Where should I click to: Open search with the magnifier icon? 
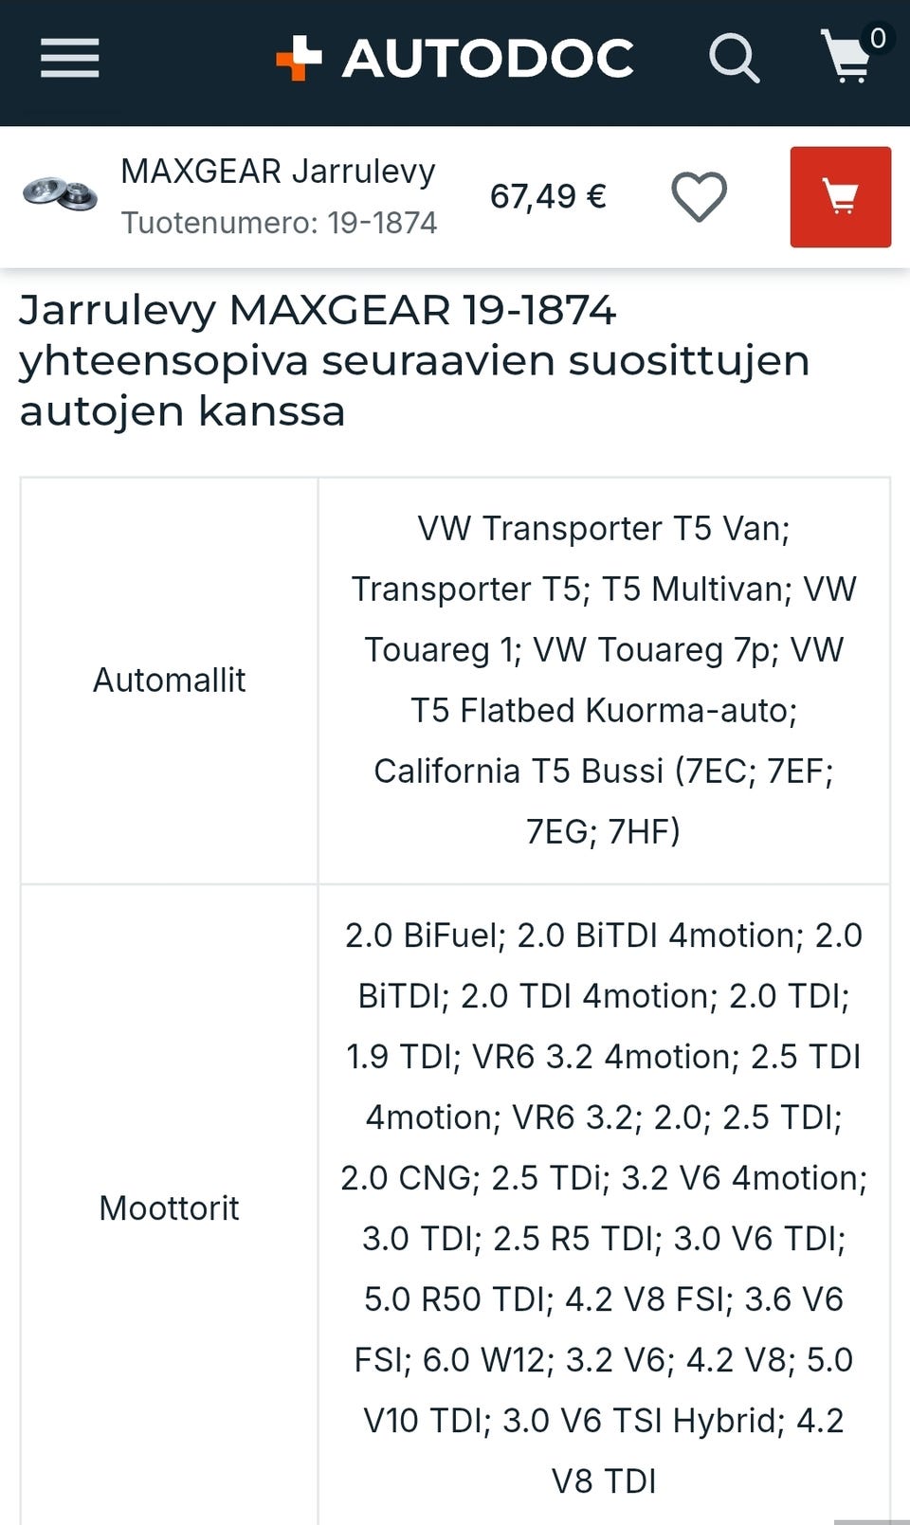click(x=734, y=59)
